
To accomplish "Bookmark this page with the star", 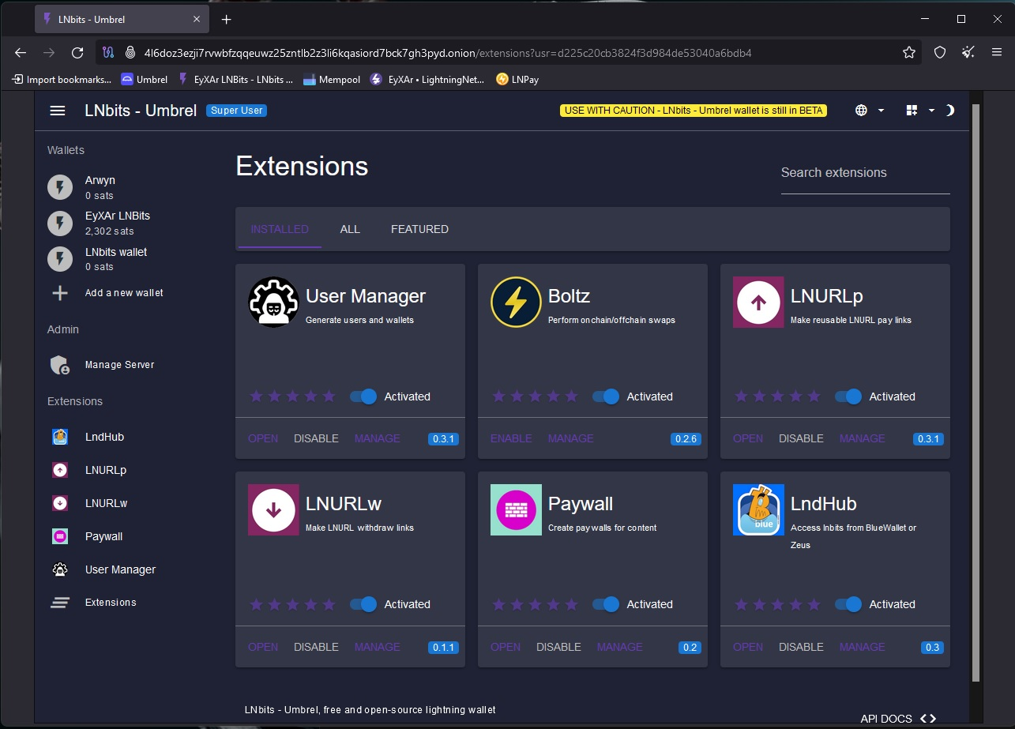I will [x=909, y=52].
